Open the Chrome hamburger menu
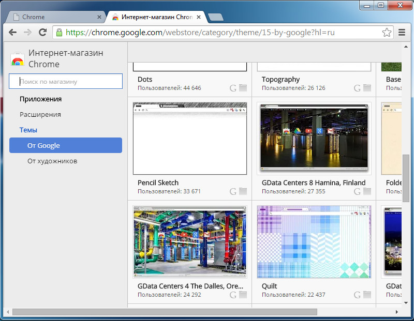The height and width of the screenshot is (321, 414). point(402,33)
